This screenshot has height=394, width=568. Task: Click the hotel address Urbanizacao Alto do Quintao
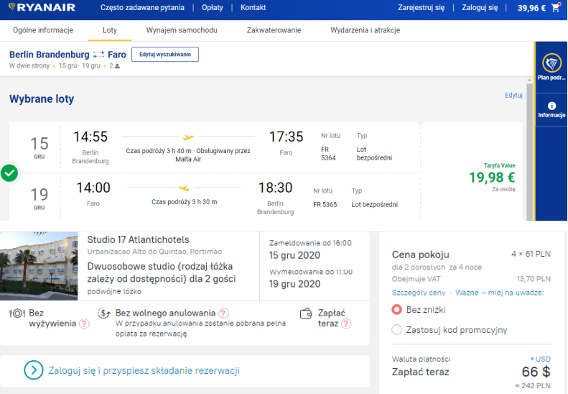point(154,252)
